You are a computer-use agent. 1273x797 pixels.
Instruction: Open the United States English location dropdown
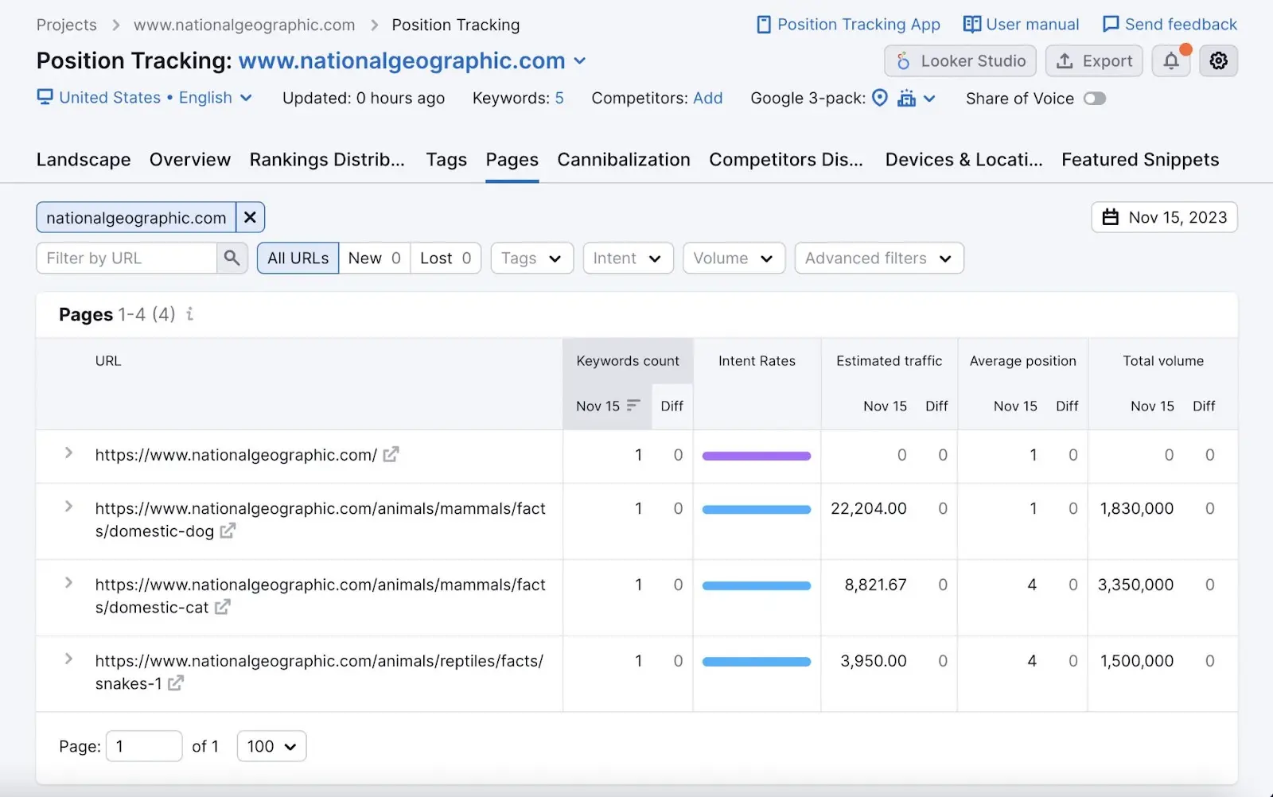coord(145,98)
